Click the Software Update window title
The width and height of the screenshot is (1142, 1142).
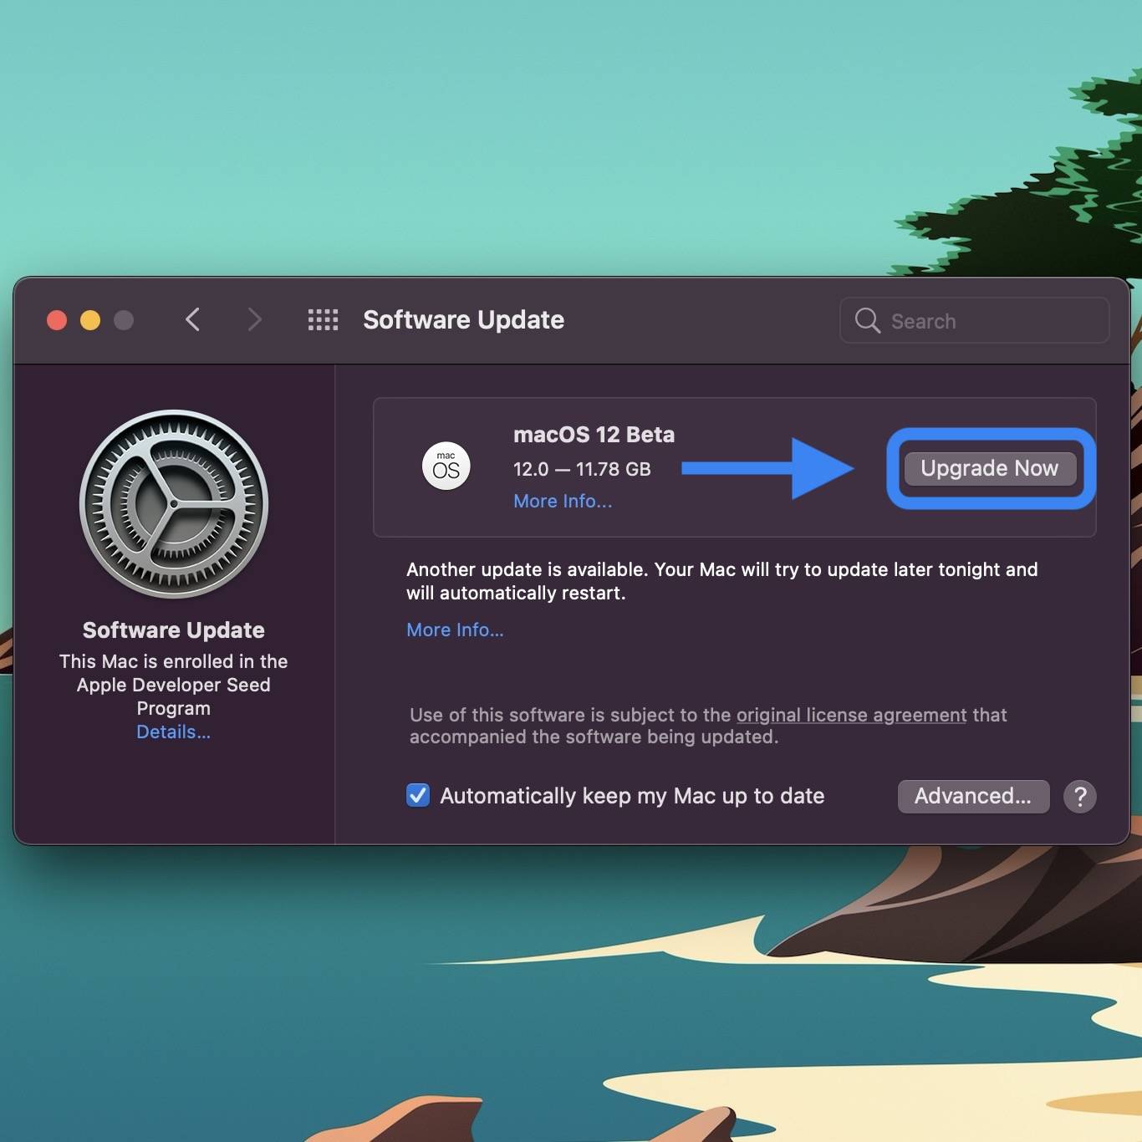point(463,319)
